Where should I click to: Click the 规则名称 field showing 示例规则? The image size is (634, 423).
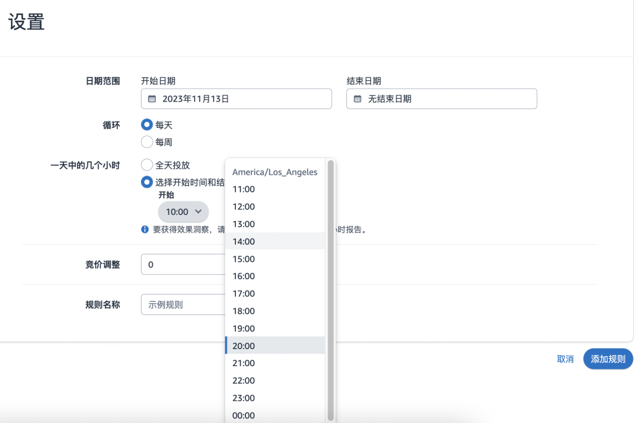pos(182,304)
